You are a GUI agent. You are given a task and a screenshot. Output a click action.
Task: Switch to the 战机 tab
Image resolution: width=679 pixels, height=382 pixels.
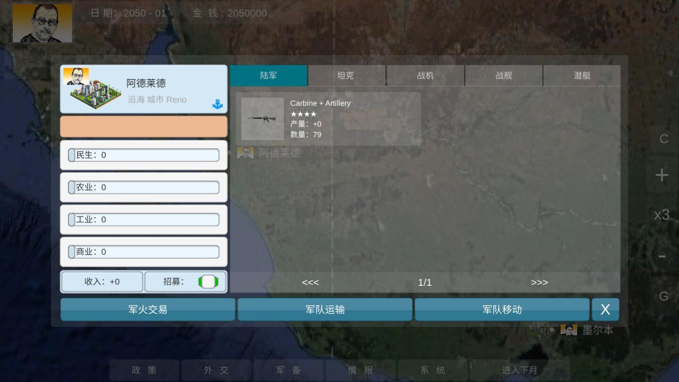click(x=425, y=75)
